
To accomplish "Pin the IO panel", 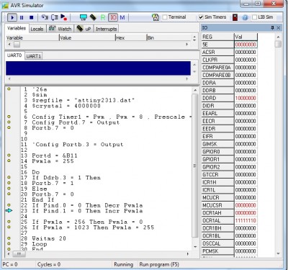I will (x=272, y=28).
